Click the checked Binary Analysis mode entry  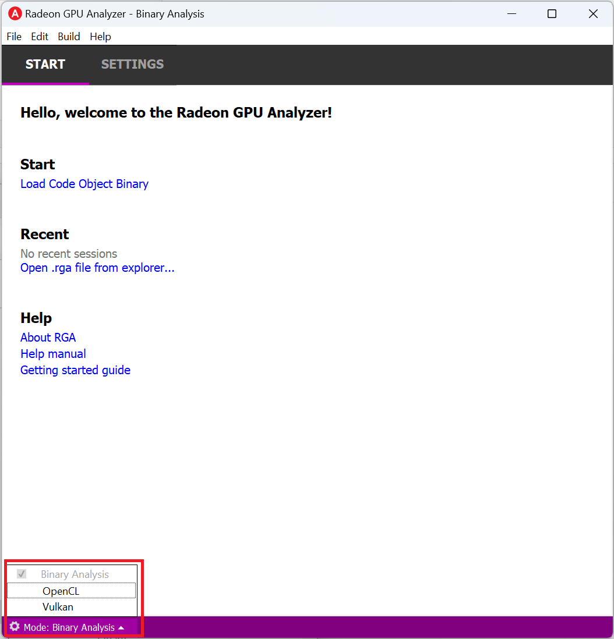click(x=75, y=574)
